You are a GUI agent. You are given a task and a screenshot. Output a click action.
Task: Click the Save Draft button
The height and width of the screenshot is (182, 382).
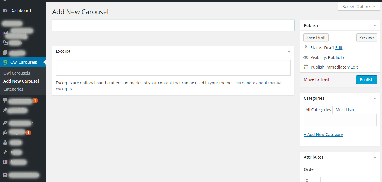pos(316,37)
